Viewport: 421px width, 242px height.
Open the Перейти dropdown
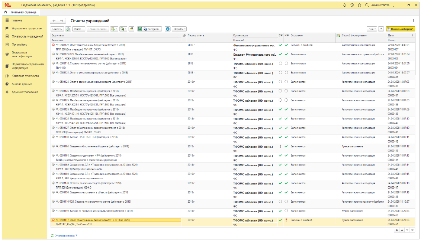pos(179,29)
